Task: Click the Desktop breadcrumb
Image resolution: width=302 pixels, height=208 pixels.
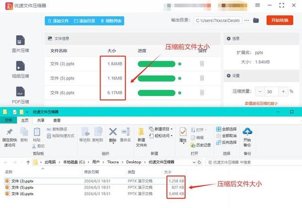Action: point(133,162)
